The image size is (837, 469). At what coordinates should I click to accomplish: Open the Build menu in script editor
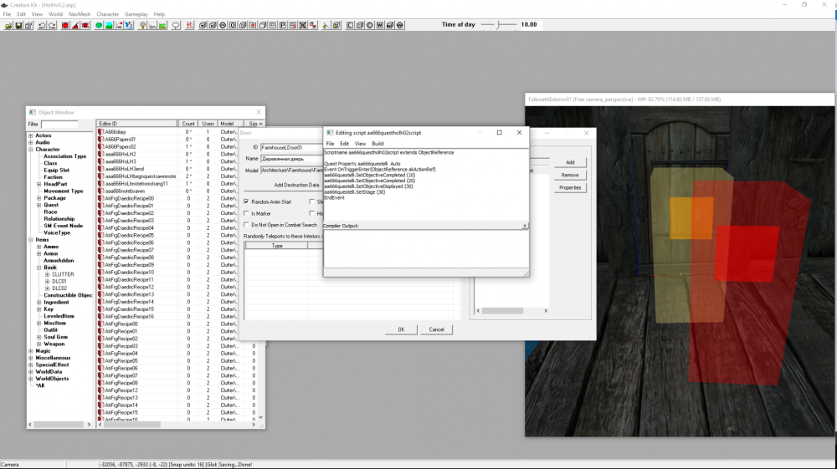tap(377, 143)
